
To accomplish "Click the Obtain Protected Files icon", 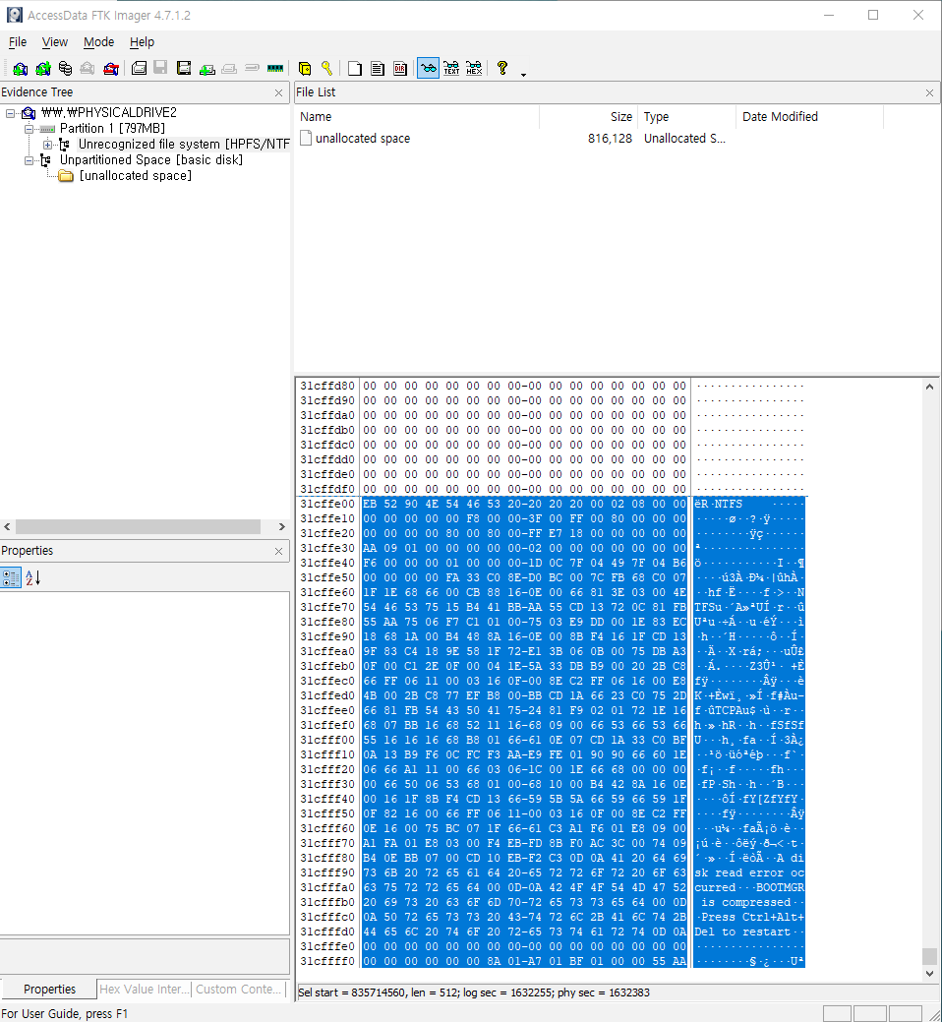I will point(304,68).
